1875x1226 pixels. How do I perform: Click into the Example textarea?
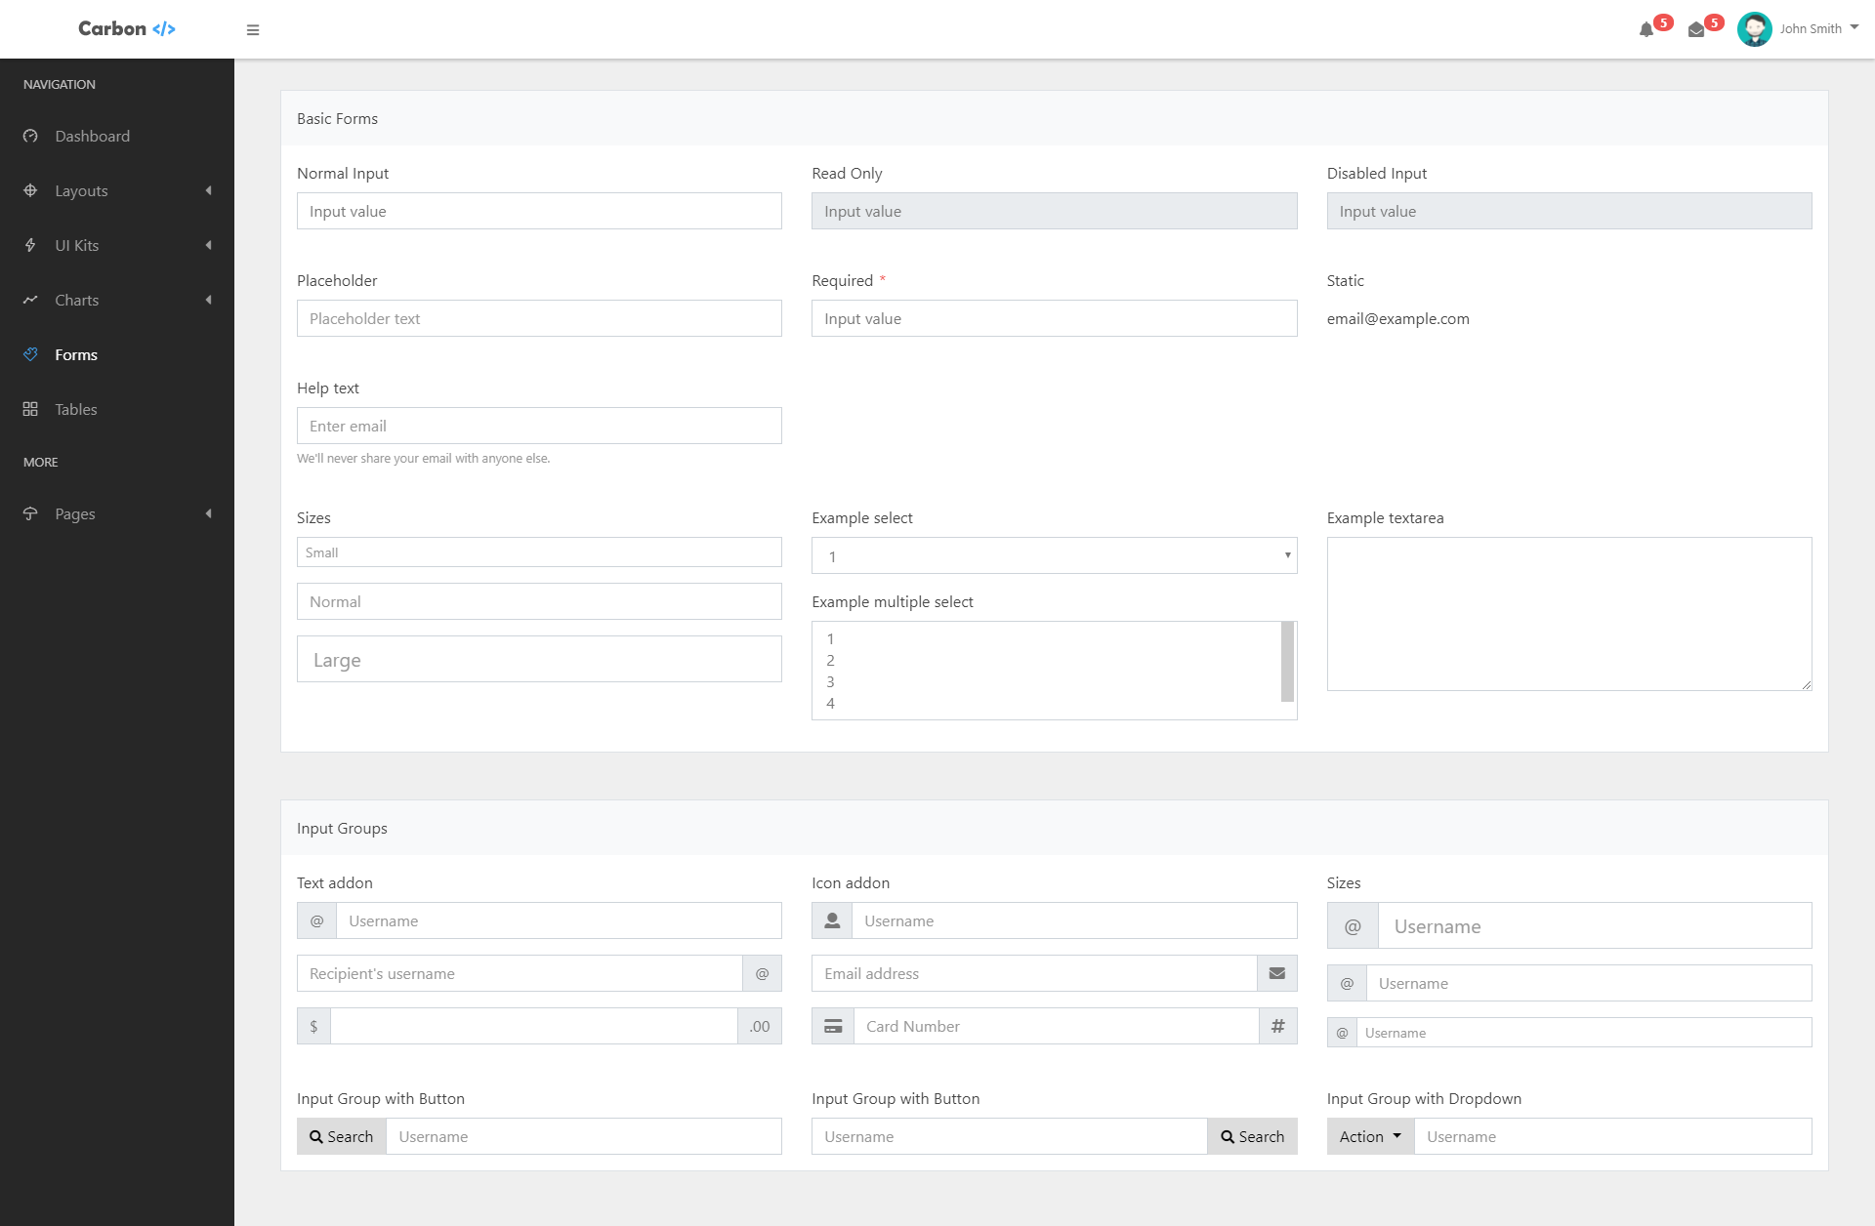(1568, 614)
